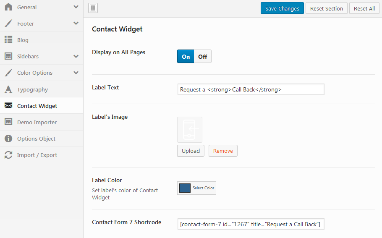
Task: Expand the Color Options chevron
Action: tap(76, 73)
